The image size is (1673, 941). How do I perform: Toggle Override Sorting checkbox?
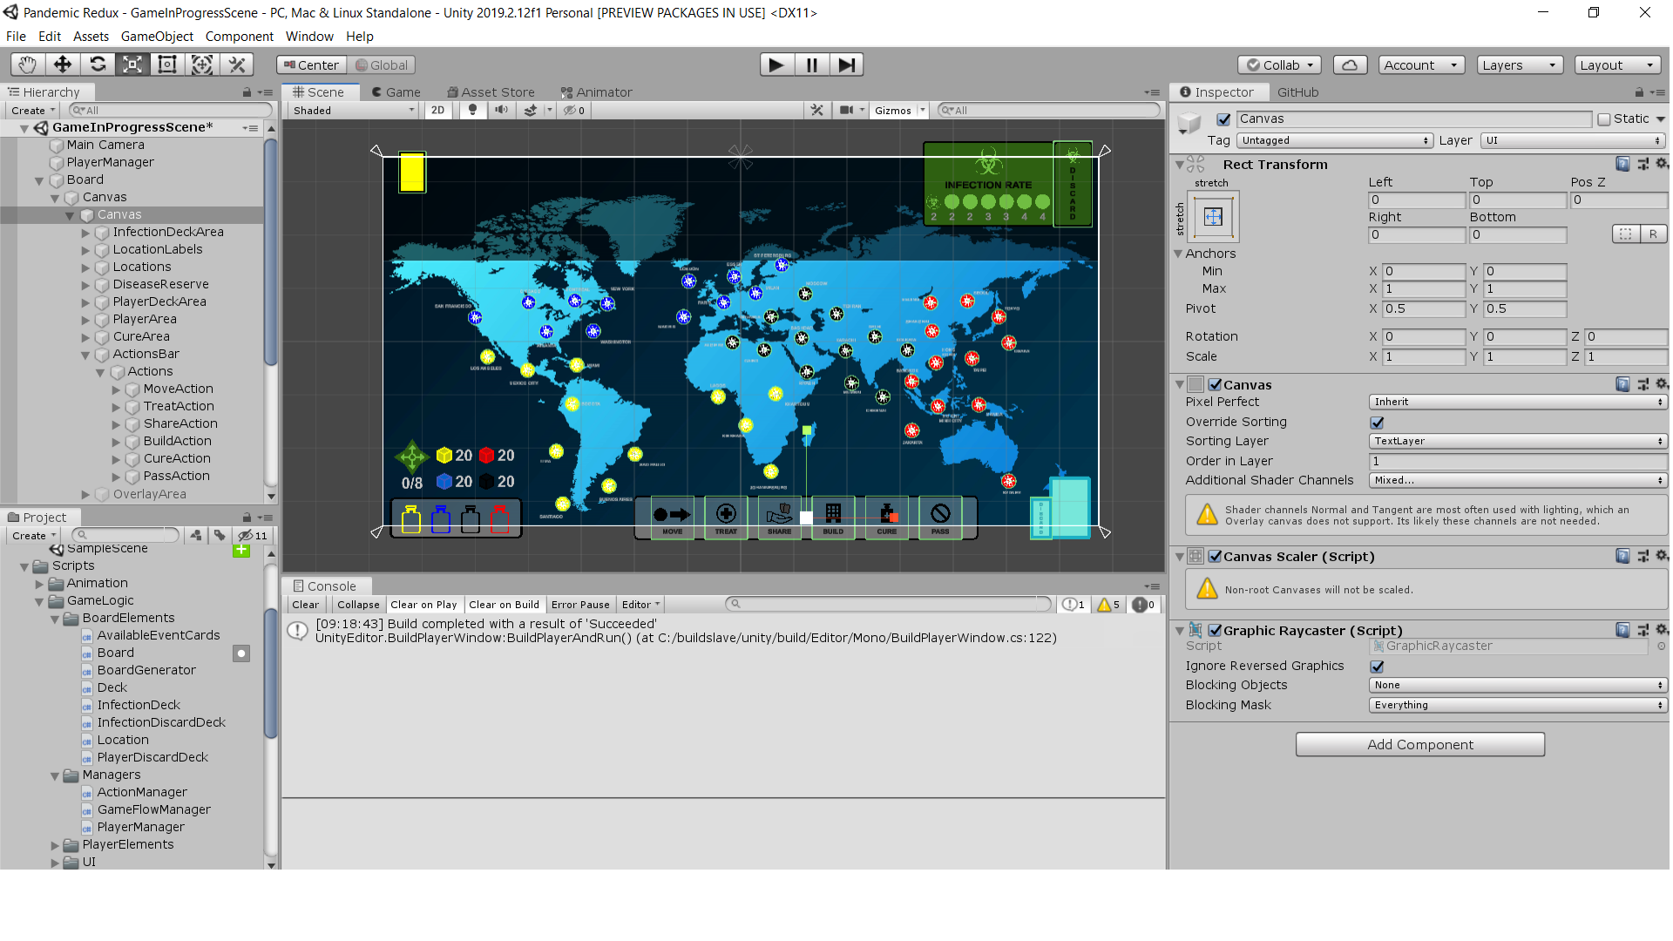pyautogui.click(x=1377, y=423)
